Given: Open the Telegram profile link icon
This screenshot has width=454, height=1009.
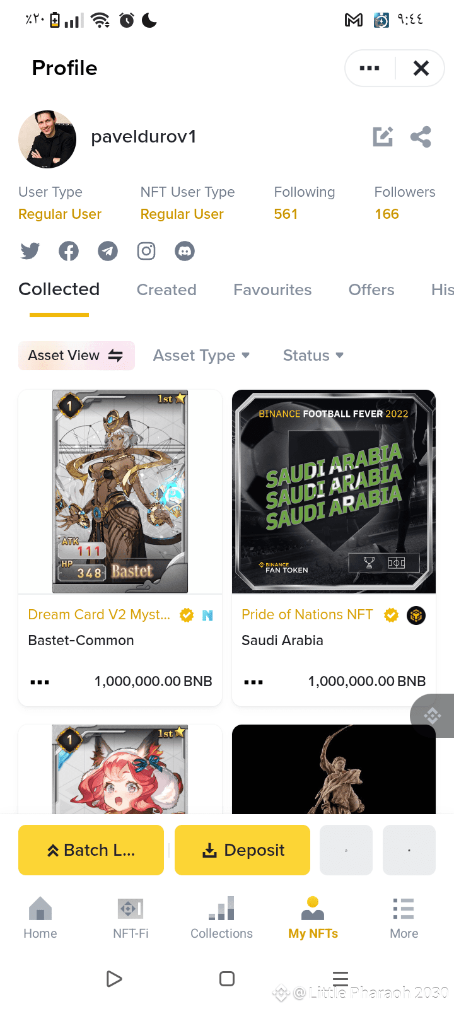Looking at the screenshot, I should click(x=108, y=251).
